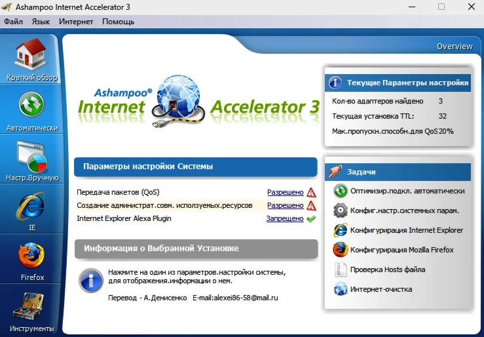Click warning icon next to Передача пакетов (QoS)
This screenshot has height=337, width=484.
click(312, 193)
